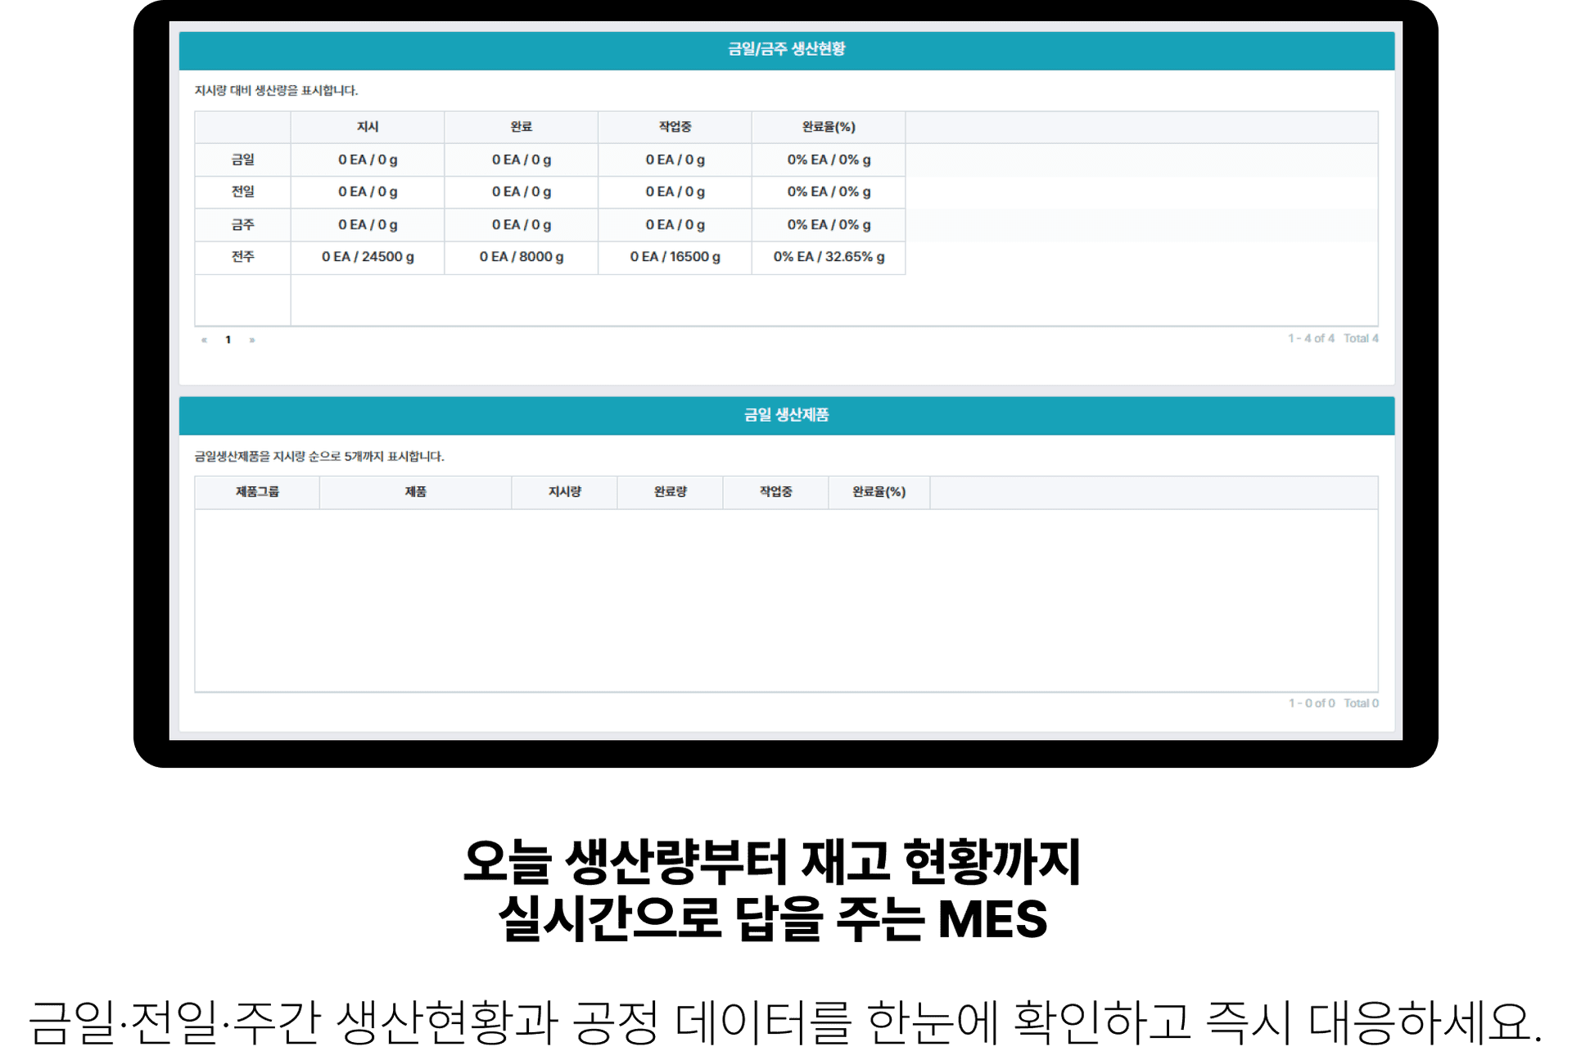Click the 0% EA / 32.65% g cell
Image resolution: width=1572 pixels, height=1051 pixels.
coord(829,257)
